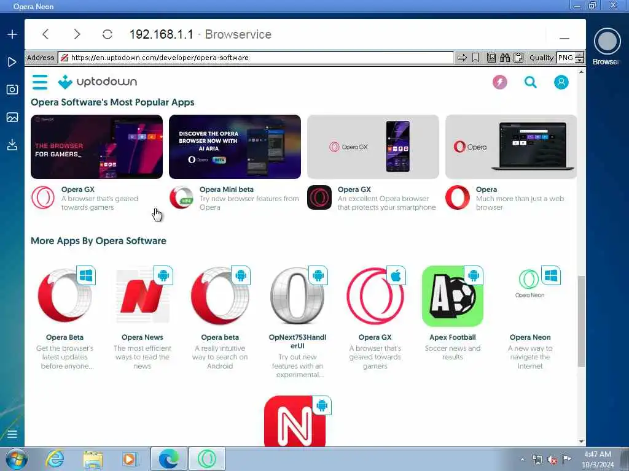
Task: Open Windows Media Player from taskbar
Action: click(x=130, y=459)
